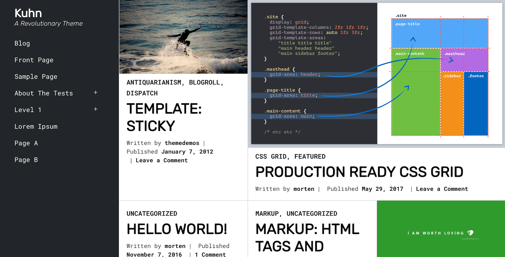505x257 pixels.
Task: Click the Kuhn site title
Action: tap(28, 13)
